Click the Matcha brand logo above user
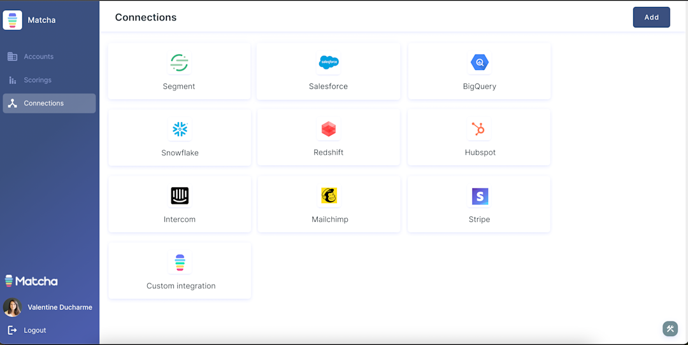This screenshot has height=345, width=688. click(x=31, y=281)
